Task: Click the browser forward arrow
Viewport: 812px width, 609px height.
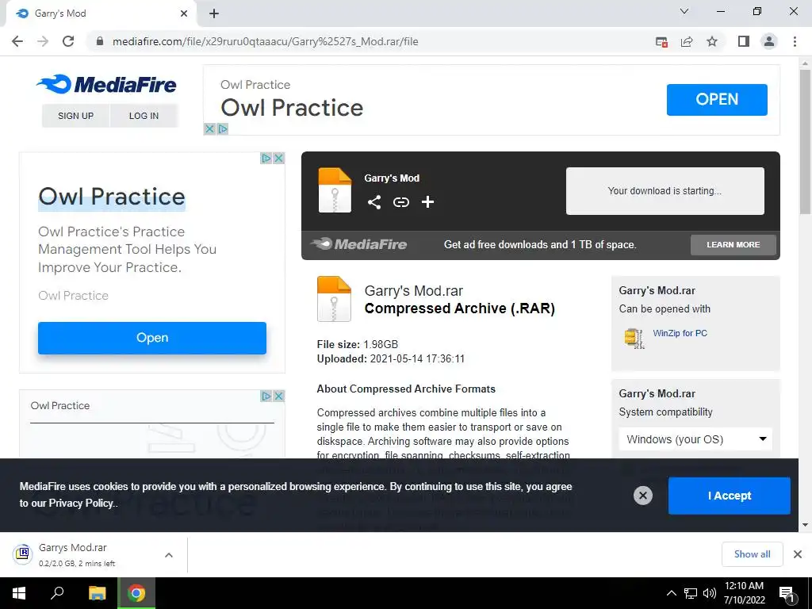Action: [x=43, y=41]
